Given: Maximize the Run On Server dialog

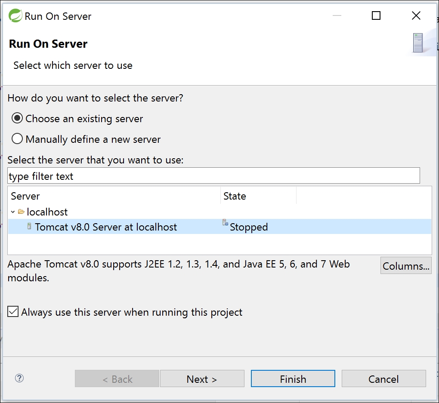Looking at the screenshot, I should coord(376,16).
